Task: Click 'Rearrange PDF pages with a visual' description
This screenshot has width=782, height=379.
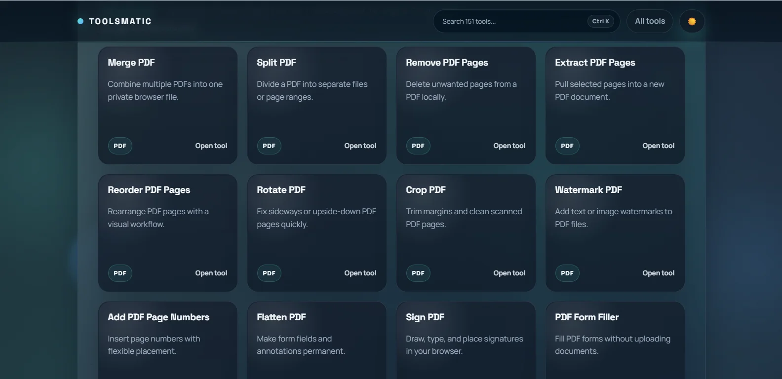Action: pyautogui.click(x=158, y=218)
